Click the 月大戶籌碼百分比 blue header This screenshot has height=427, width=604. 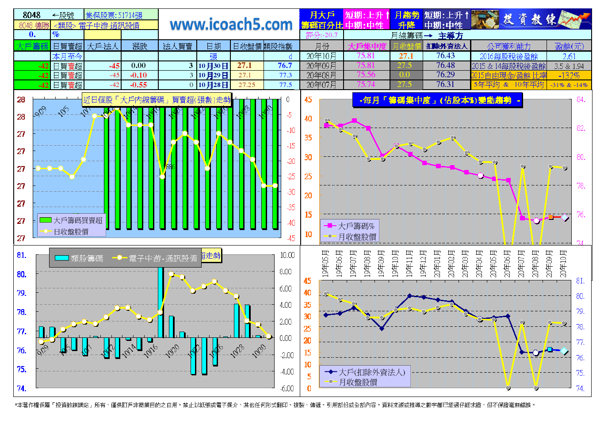321,20
